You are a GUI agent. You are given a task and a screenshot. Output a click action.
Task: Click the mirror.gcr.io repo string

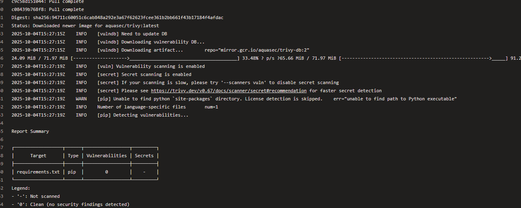point(257,50)
